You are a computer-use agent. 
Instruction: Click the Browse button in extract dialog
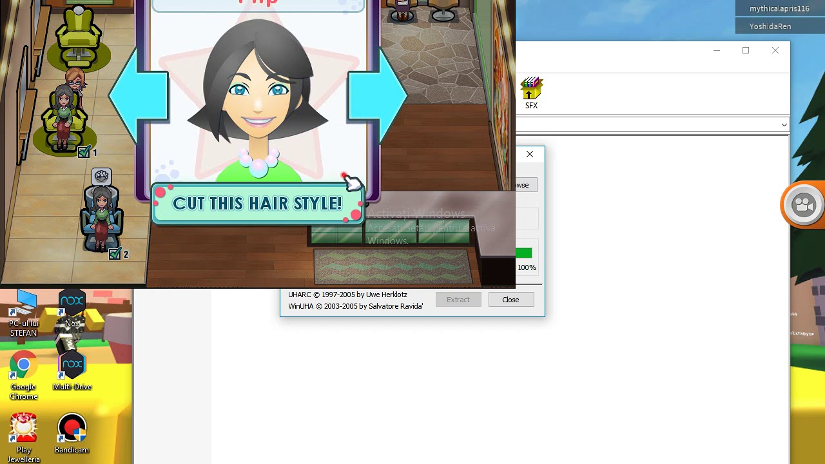[527, 185]
